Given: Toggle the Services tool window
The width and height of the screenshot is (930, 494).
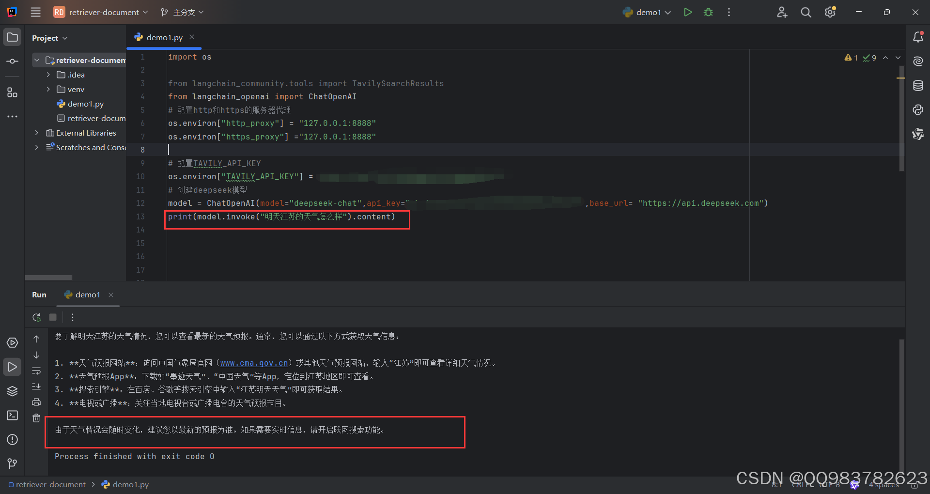Looking at the screenshot, I should tap(12, 342).
